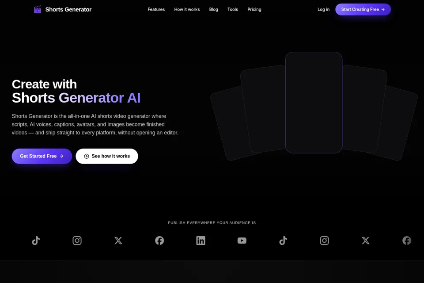Viewport: 424px width, 283px height.
Task: Click the first TikTok icon in the platform row
Action: pos(36,241)
